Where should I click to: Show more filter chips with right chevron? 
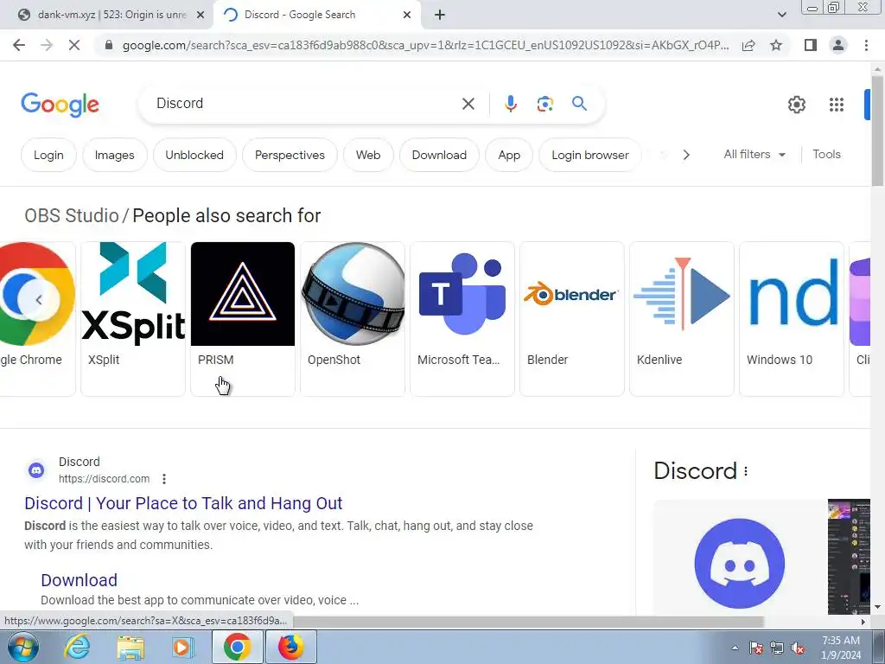pos(685,155)
